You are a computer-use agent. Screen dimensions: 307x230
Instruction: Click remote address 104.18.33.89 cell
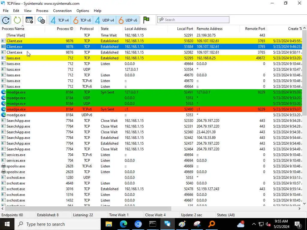tap(206, 138)
